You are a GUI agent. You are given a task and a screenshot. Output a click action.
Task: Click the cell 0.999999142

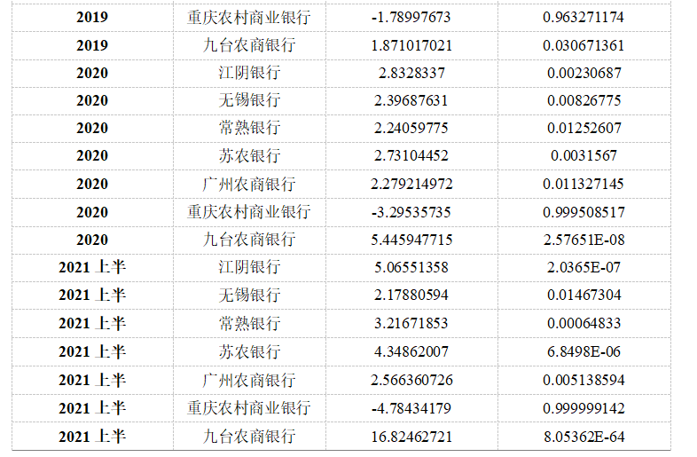[x=583, y=408]
